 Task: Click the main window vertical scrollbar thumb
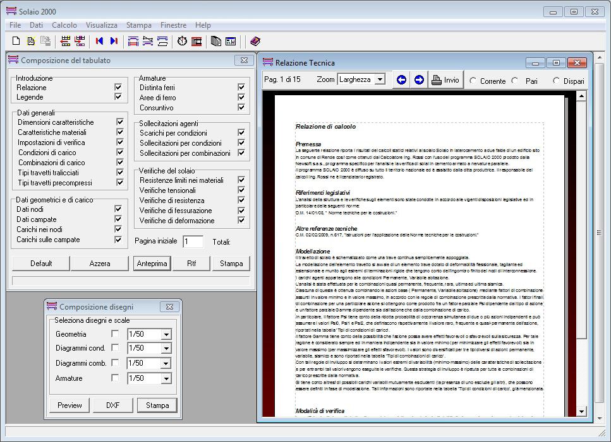[x=599, y=233]
